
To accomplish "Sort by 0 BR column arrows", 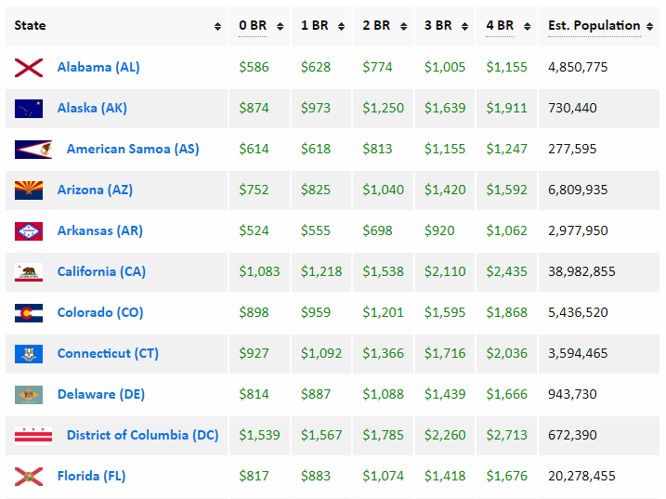I will click(280, 26).
